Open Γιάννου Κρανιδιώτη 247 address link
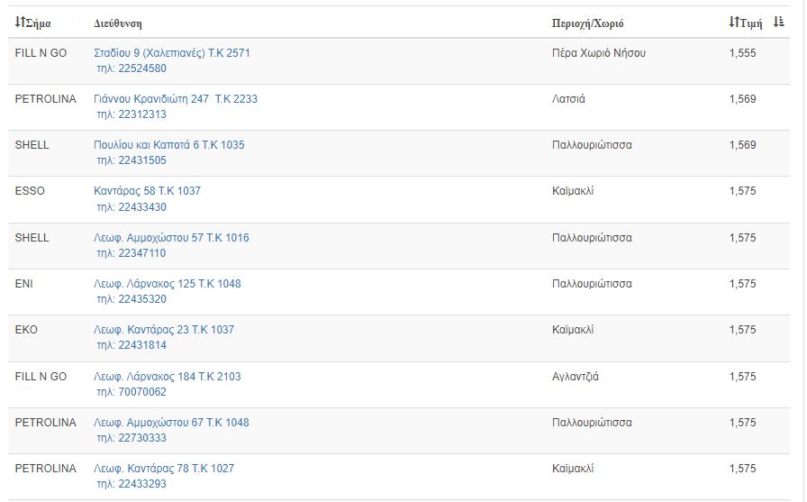This screenshot has width=807, height=502. click(176, 99)
